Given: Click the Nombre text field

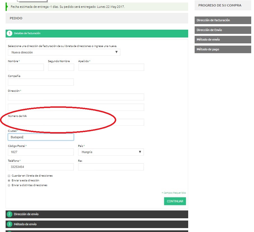Looking at the screenshot, I should click(x=26, y=67).
